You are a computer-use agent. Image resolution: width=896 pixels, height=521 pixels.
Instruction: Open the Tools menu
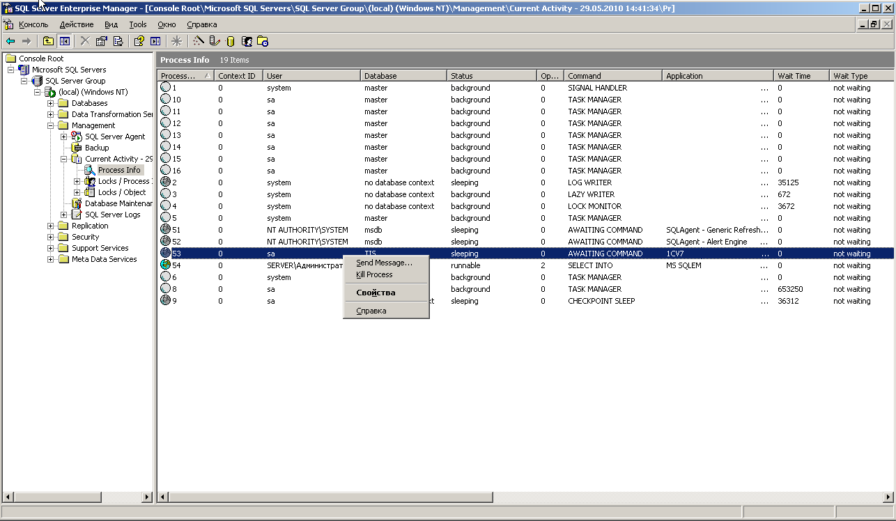pyautogui.click(x=138, y=24)
